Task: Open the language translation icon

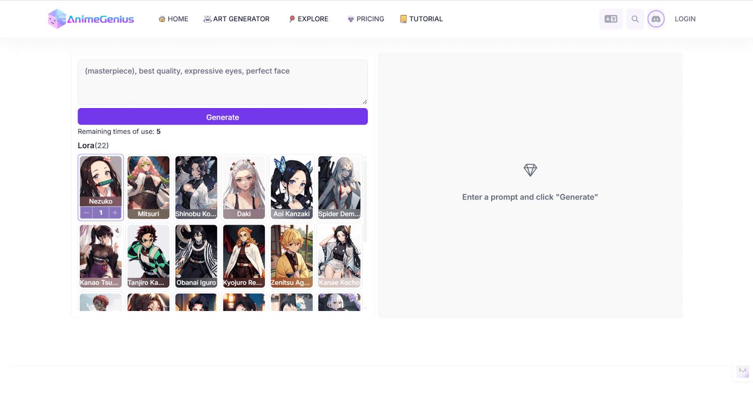Action: 610,19
